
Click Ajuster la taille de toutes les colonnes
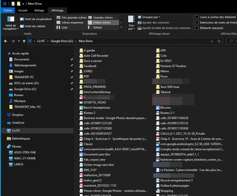pyautogui.click(x=164, y=28)
